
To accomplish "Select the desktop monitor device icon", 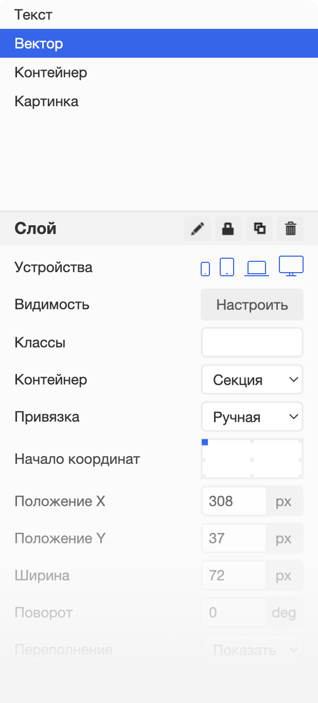I will coord(291,266).
